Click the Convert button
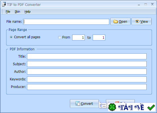The height and width of the screenshot is (113, 157). (x=85, y=103)
